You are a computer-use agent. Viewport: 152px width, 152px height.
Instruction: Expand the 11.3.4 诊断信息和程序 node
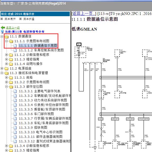point(6,146)
